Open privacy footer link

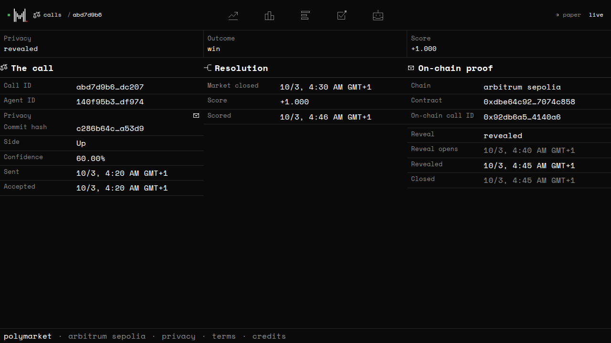coord(179,336)
